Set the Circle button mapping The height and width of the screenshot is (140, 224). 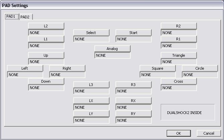tap(200, 68)
